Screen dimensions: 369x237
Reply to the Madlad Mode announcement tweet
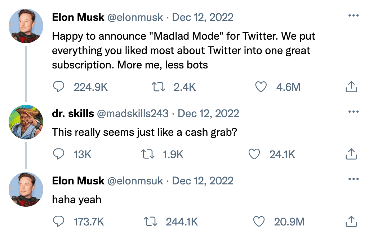pos(59,87)
